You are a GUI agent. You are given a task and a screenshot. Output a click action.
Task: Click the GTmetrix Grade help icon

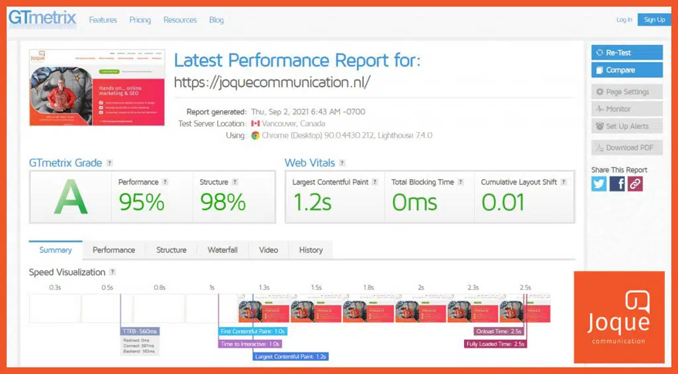pyautogui.click(x=110, y=163)
